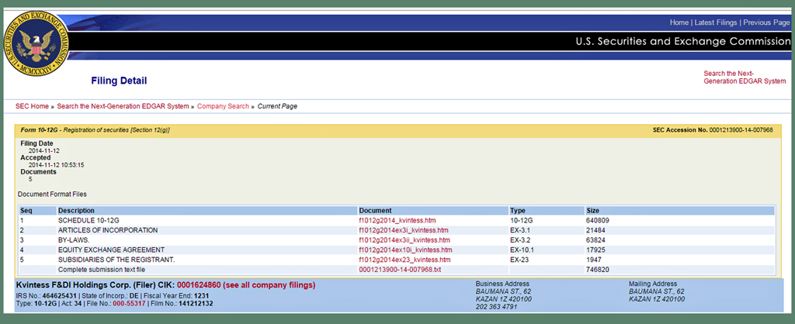Click the EX-23 type cell
This screenshot has height=324, width=795.
click(519, 260)
